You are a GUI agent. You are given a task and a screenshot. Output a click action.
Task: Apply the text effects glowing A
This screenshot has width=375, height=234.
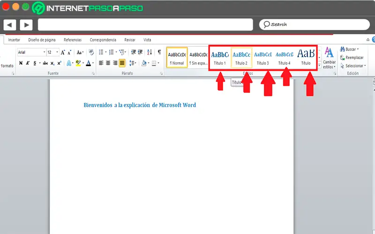tap(69, 63)
